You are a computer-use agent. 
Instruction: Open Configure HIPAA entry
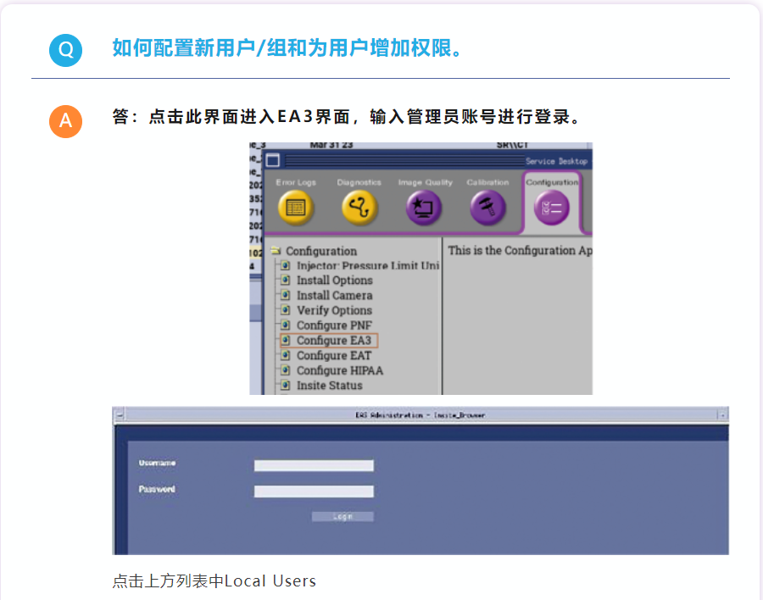pos(339,370)
